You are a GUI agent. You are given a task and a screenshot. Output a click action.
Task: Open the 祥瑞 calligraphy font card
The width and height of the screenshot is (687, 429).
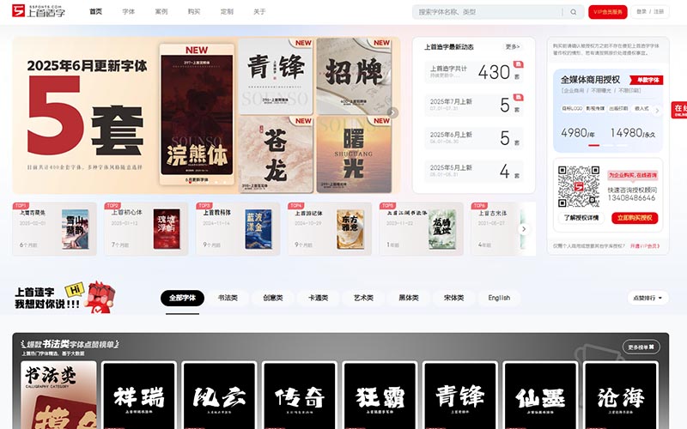pyautogui.click(x=138, y=396)
